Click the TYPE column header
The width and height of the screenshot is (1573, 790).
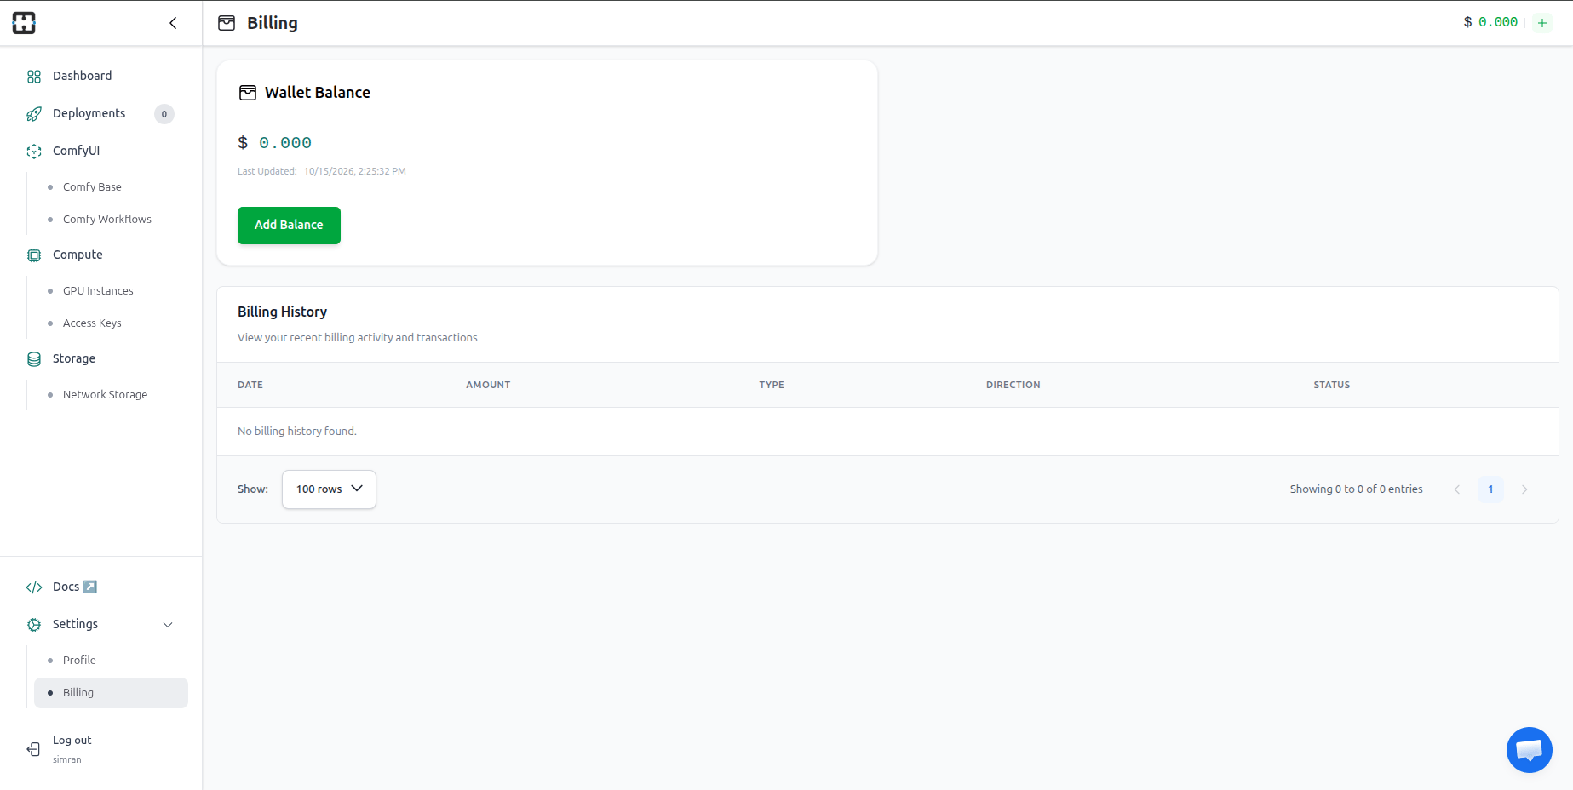[x=772, y=385]
